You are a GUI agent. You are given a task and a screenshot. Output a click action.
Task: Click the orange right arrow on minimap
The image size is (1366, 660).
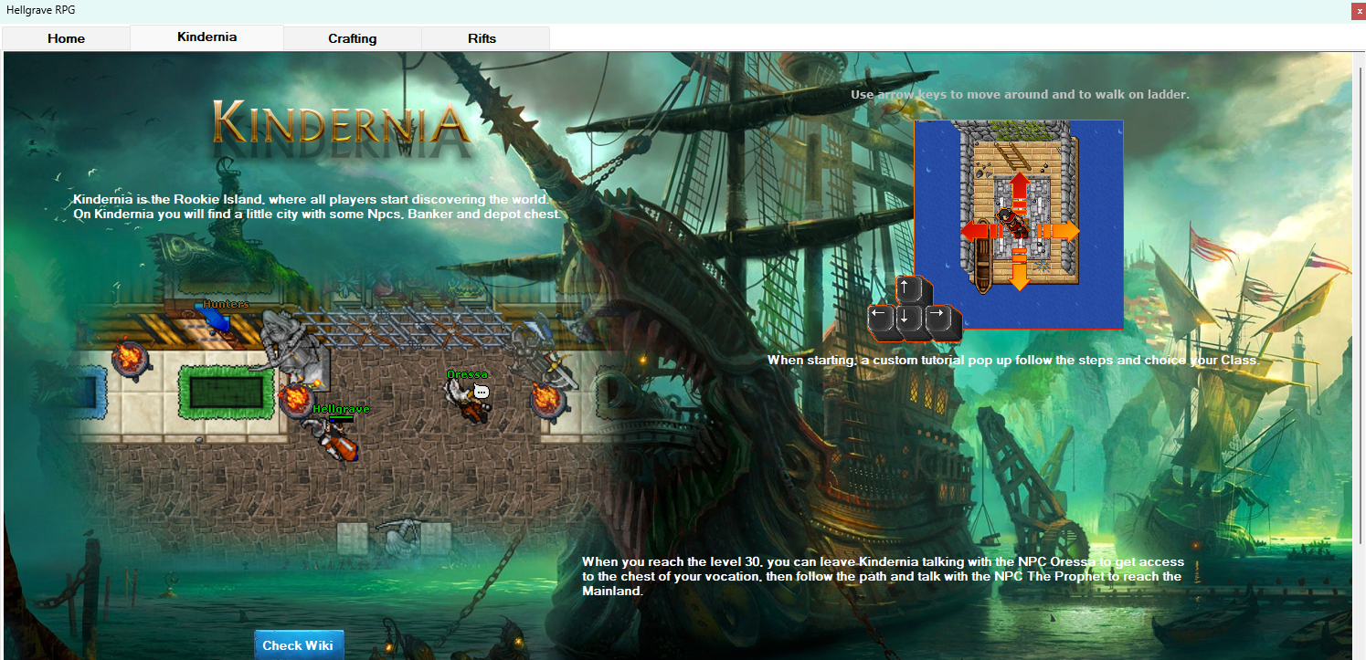pos(1059,231)
